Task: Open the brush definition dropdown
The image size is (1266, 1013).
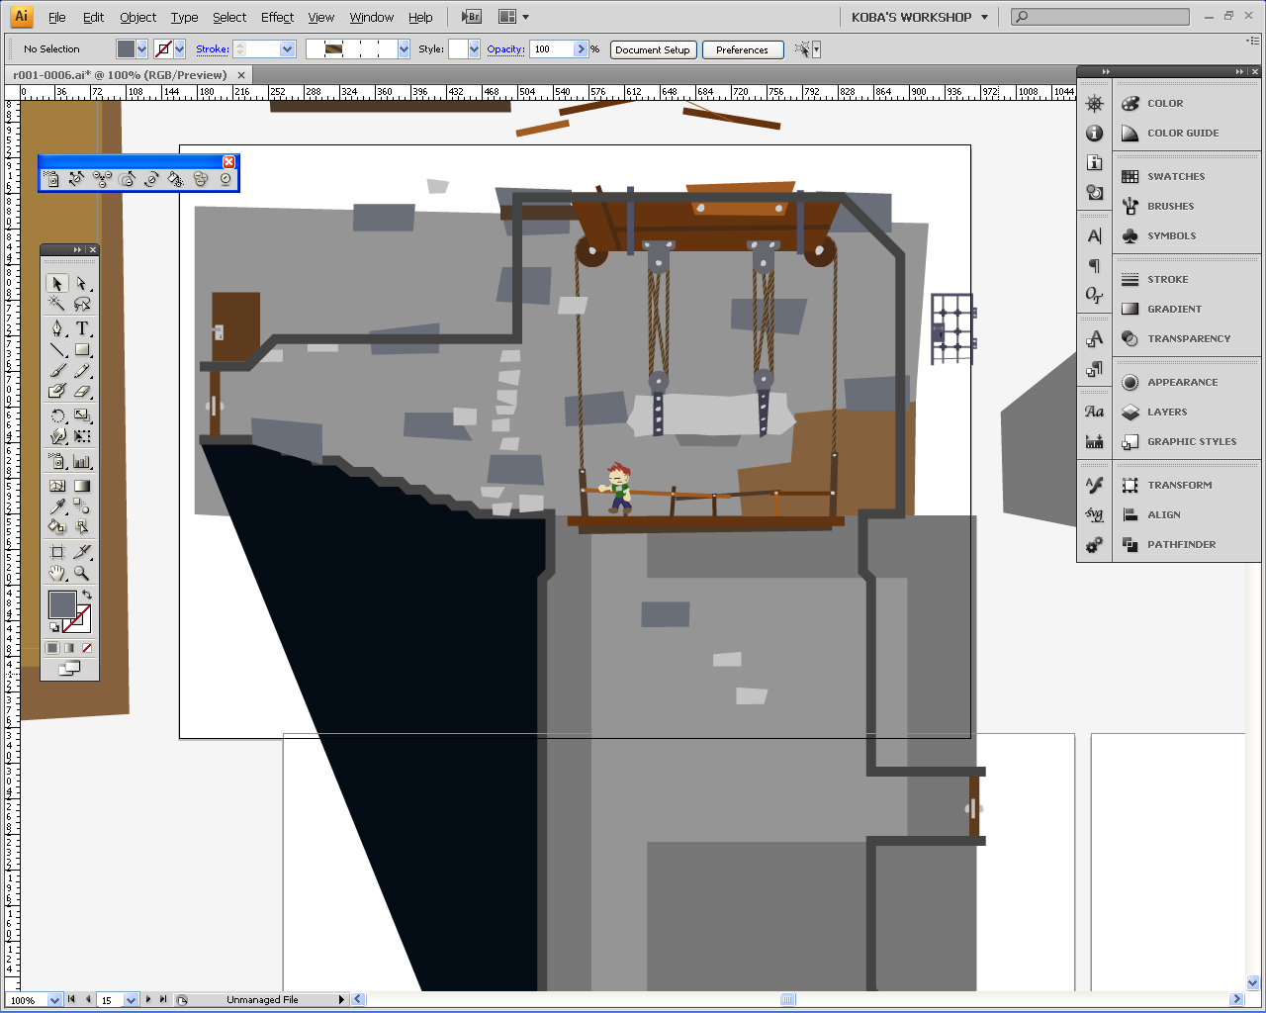Action: (404, 49)
